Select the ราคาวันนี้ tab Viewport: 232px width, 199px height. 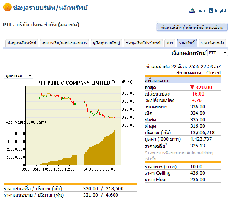[x=187, y=43]
